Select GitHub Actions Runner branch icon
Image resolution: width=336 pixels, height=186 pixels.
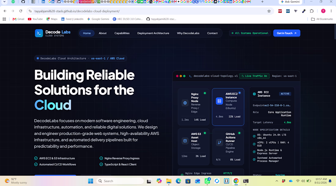tap(219, 143)
